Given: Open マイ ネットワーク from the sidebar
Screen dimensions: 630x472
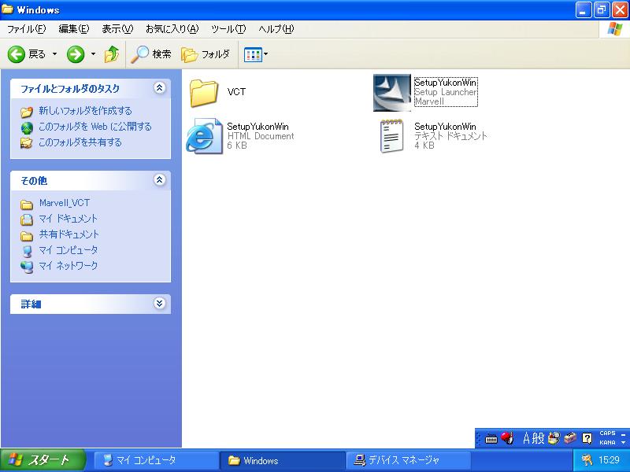Looking at the screenshot, I should tap(68, 266).
